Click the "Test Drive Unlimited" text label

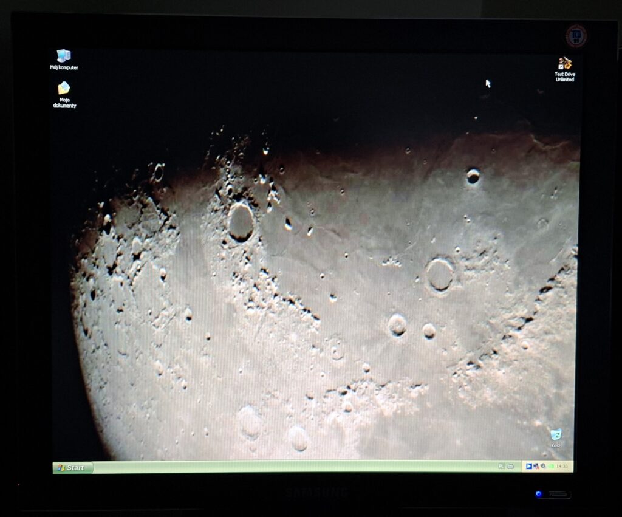[564, 77]
